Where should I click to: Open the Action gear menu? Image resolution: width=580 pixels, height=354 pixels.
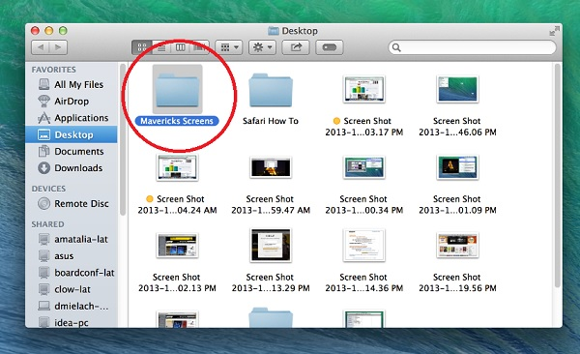click(x=262, y=47)
